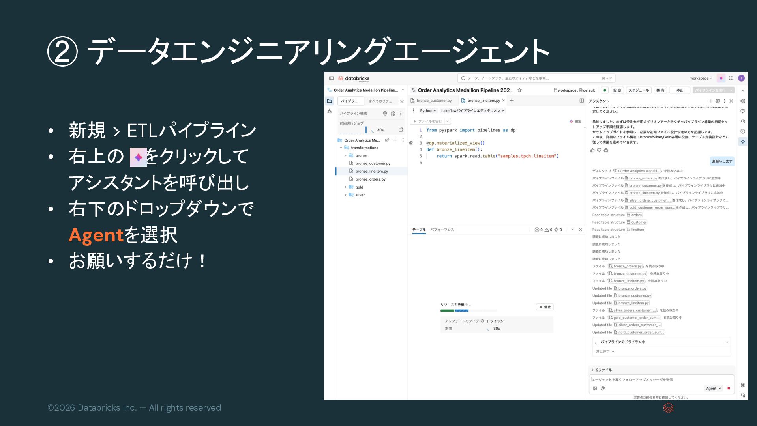Open assistant panel kebab menu
Viewport: 757px width, 426px height.
point(724,101)
